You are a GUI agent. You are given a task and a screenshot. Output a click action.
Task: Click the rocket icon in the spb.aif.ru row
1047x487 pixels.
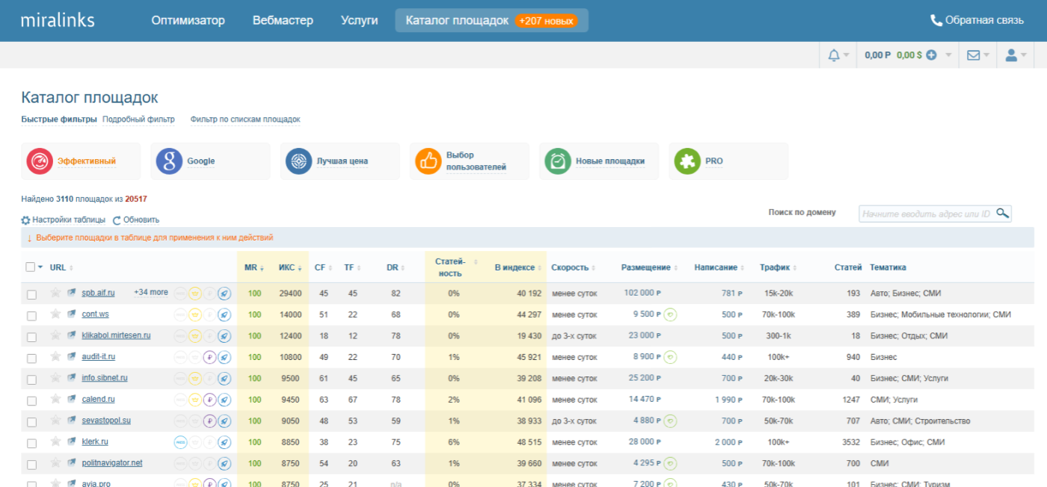coord(224,294)
